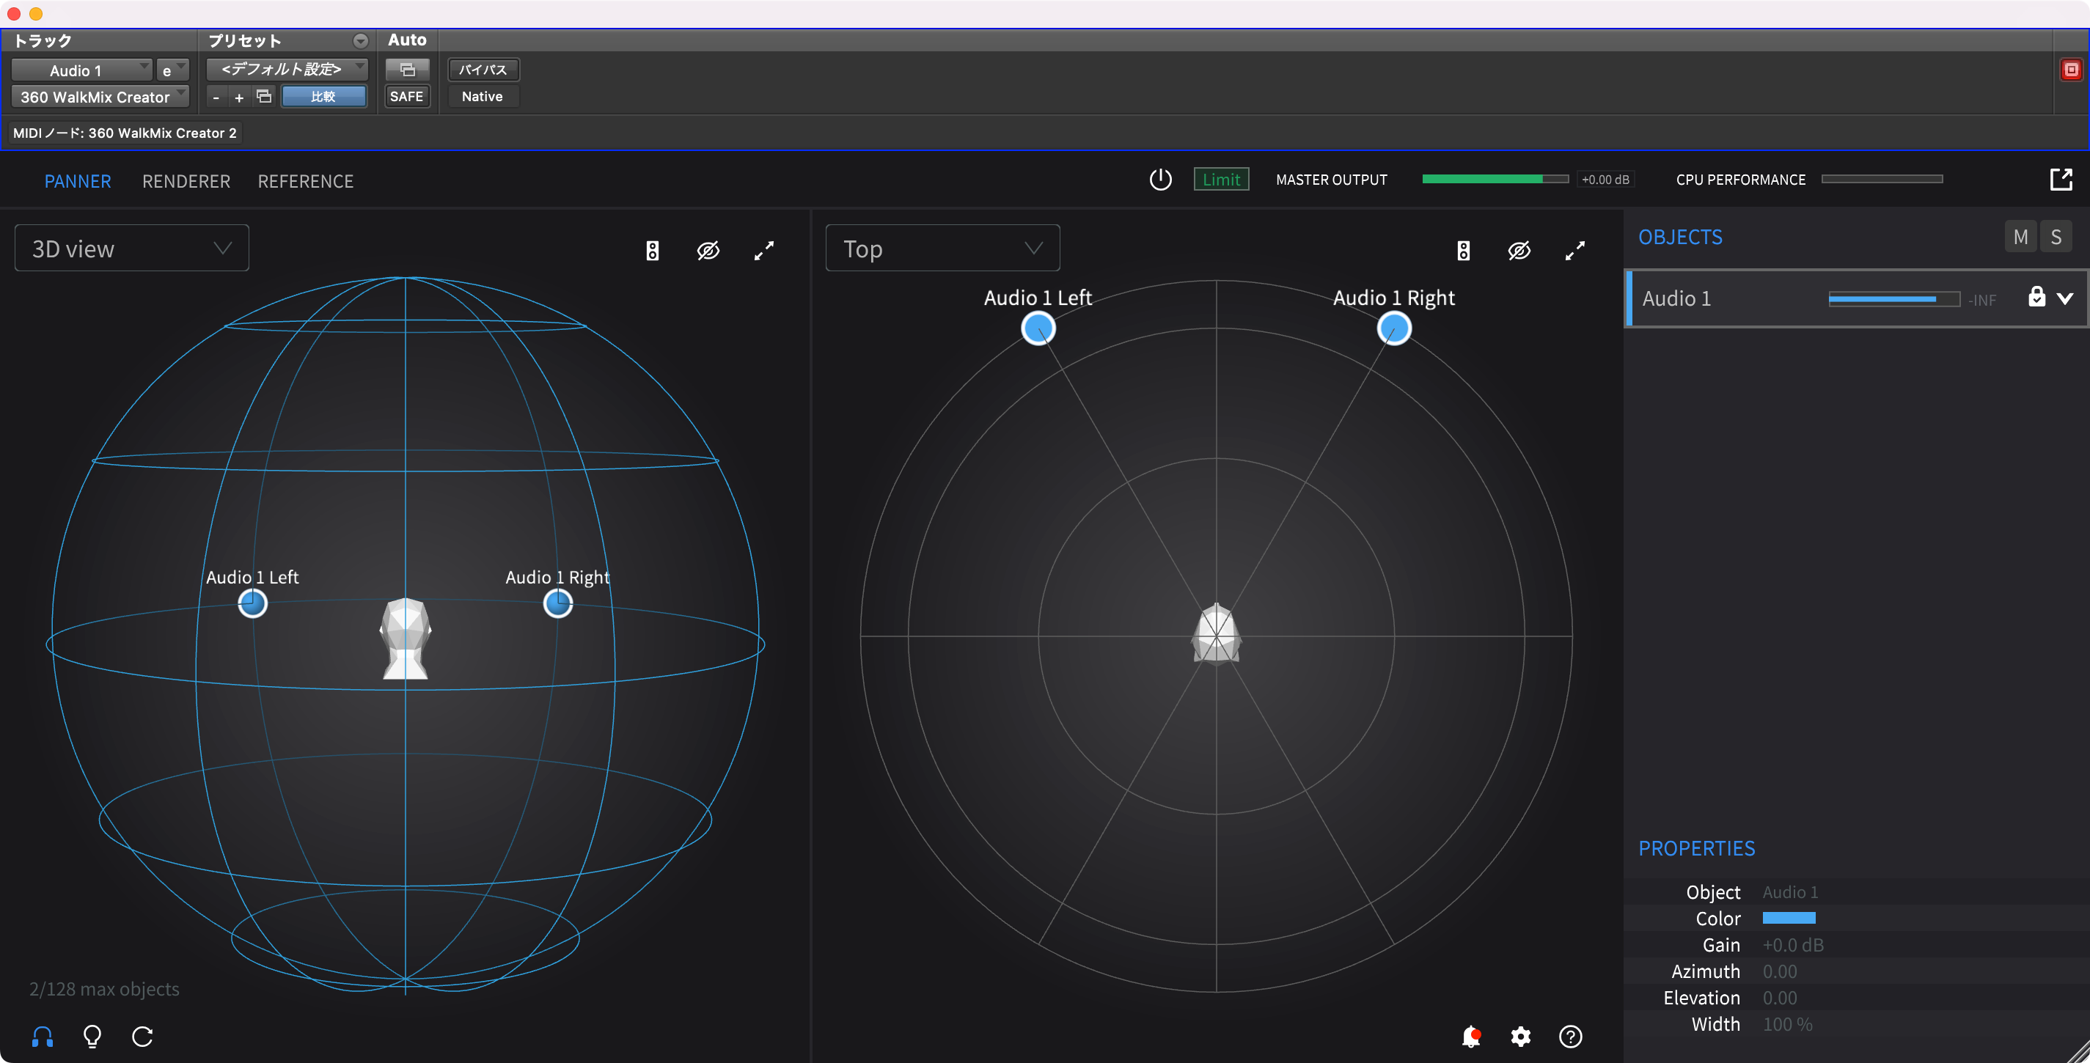The image size is (2090, 1063).
Task: Click the lightbulb icon
Action: pyautogui.click(x=92, y=1035)
